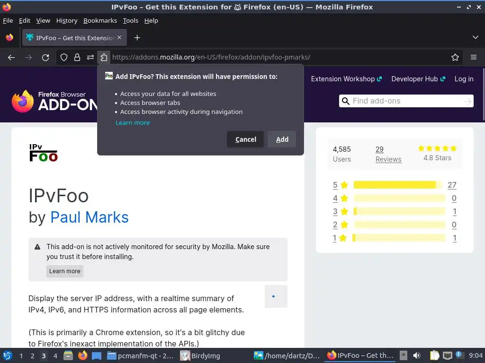The width and height of the screenshot is (485, 363).
Task: Open the History menu
Action: point(66,21)
